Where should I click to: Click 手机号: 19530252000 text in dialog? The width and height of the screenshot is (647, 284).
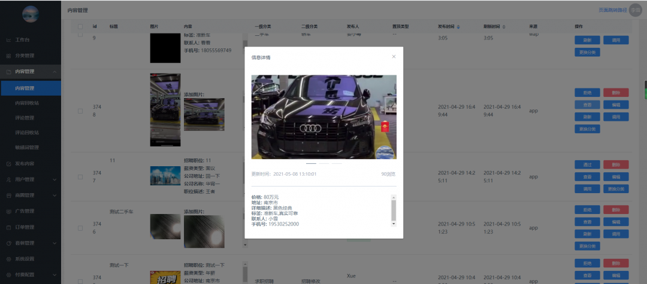pos(275,224)
